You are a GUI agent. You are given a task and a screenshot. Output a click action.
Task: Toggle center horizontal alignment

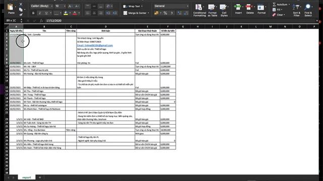[94, 13]
